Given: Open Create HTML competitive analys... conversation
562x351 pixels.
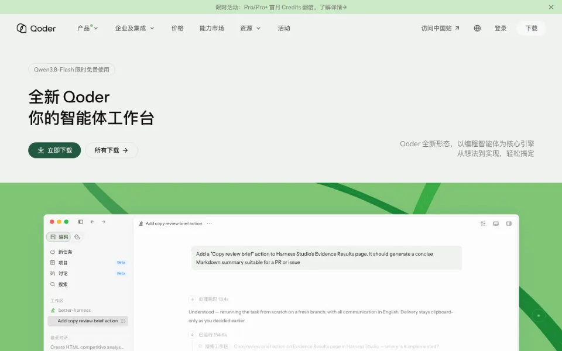Looking at the screenshot, I should pyautogui.click(x=87, y=347).
